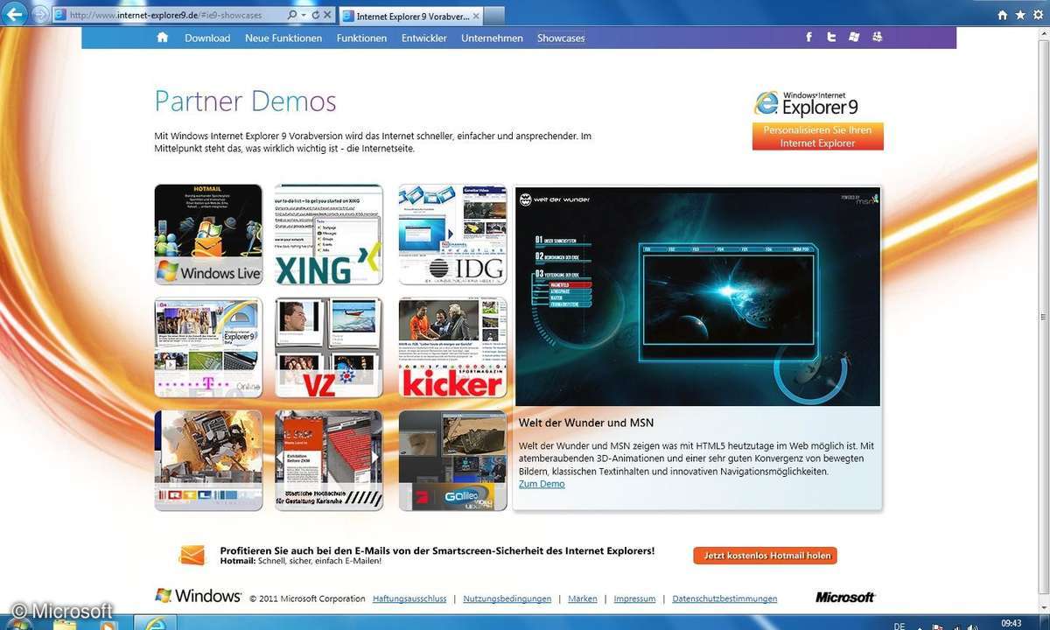Open the Funktionen menu item
This screenshot has height=630, width=1050.
pos(361,38)
